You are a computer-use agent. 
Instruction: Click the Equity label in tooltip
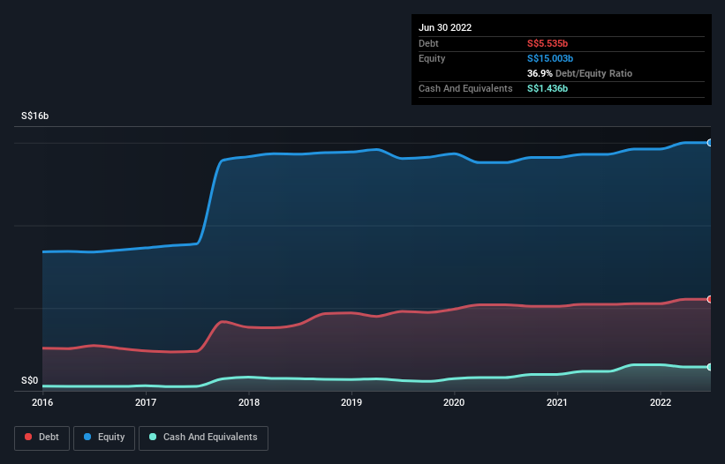432,58
